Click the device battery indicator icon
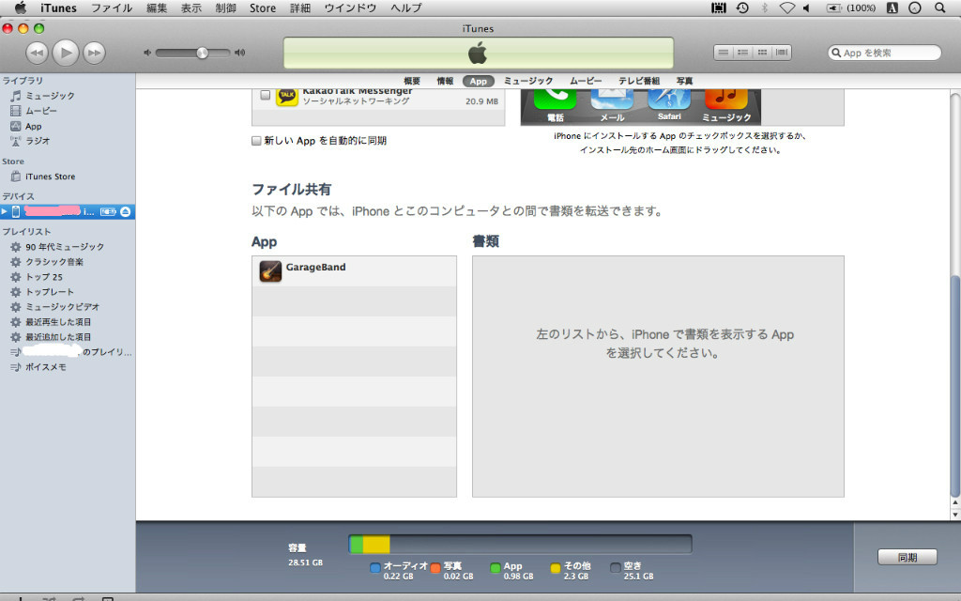The width and height of the screenshot is (961, 601). point(108,211)
